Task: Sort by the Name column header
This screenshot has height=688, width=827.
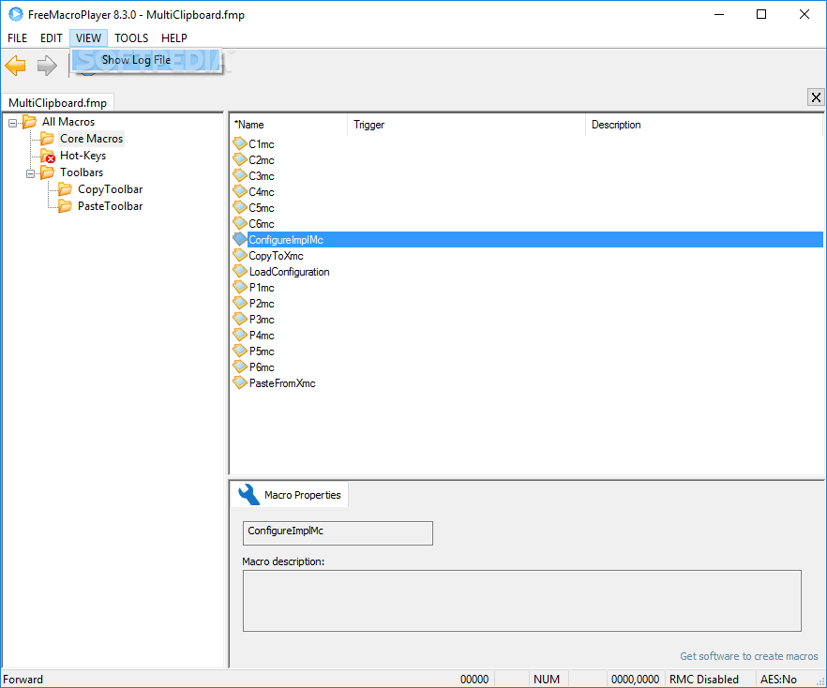Action: point(289,125)
